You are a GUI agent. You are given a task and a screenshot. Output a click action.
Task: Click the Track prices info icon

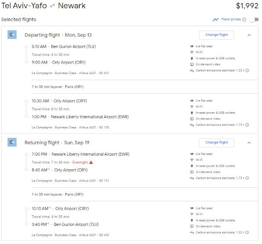point(244,19)
